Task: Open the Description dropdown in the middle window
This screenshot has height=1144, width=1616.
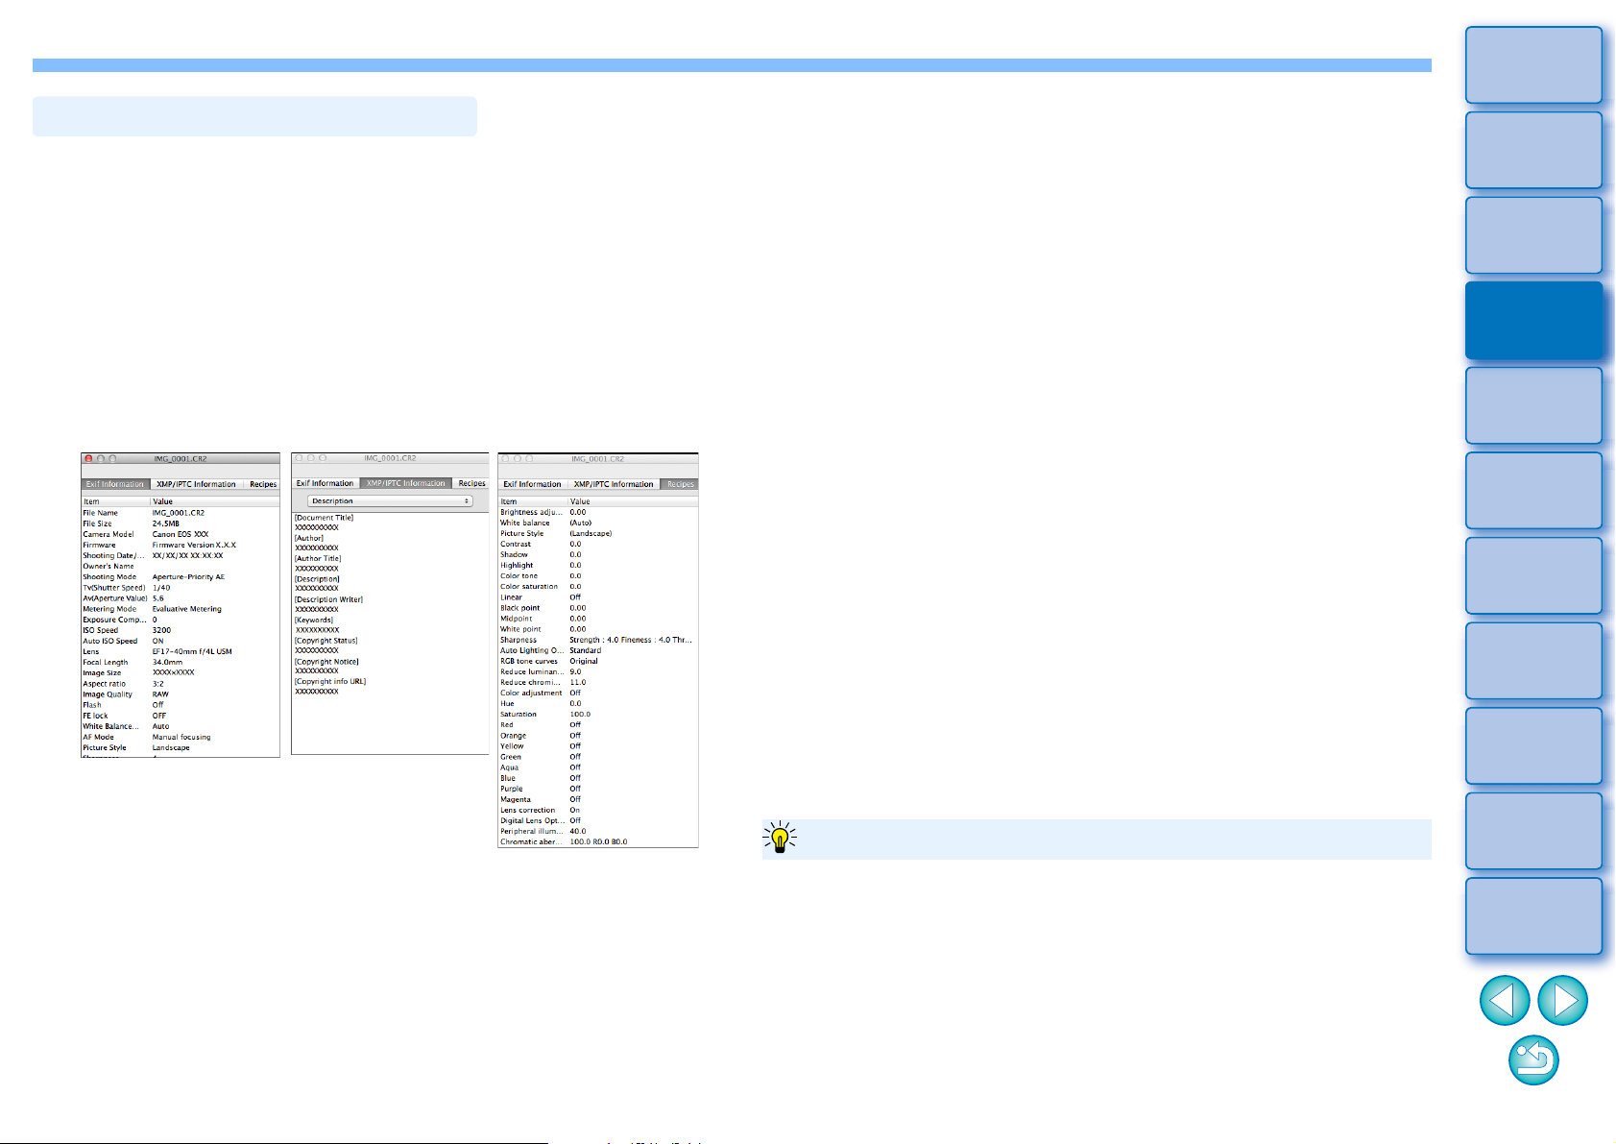Action: [390, 501]
